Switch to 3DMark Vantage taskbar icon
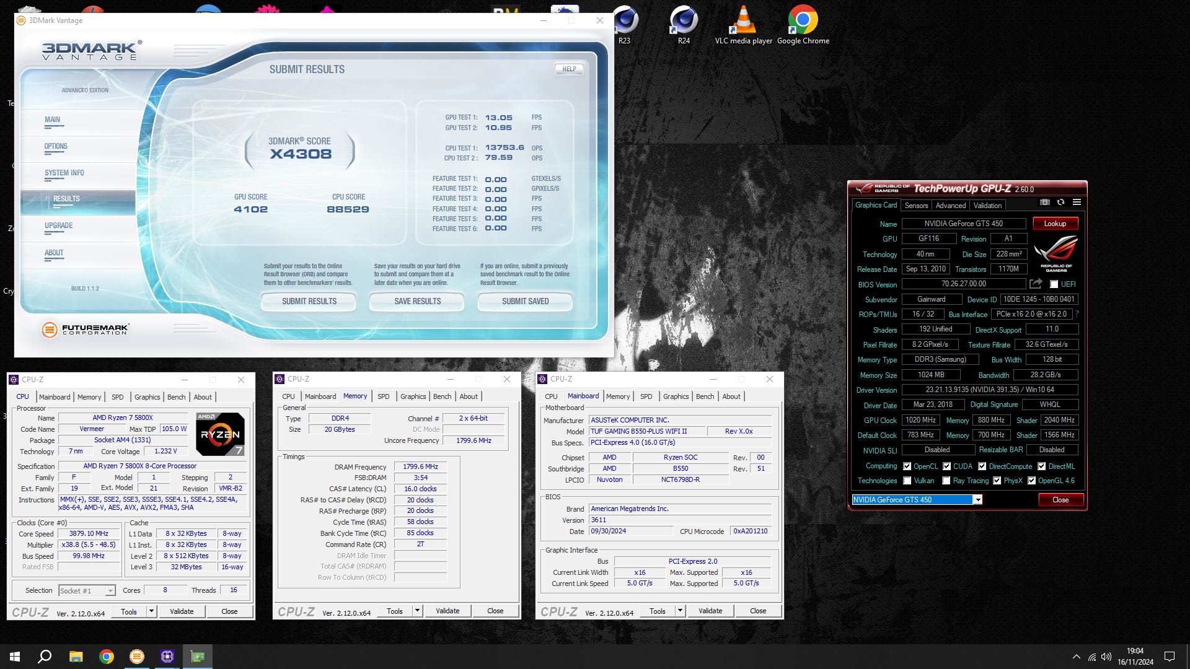The width and height of the screenshot is (1190, 669). tap(137, 657)
